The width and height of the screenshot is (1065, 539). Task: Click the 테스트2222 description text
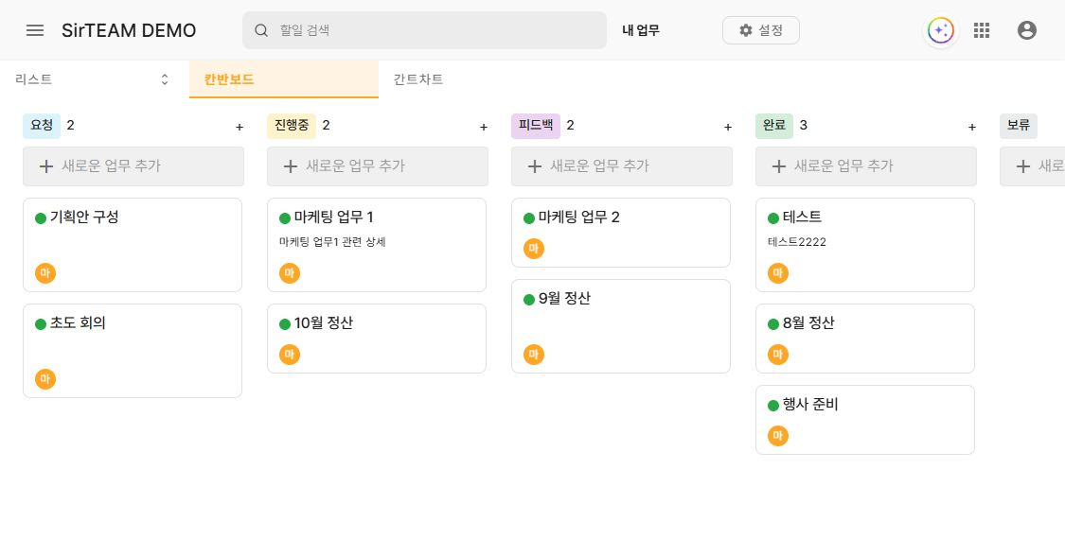(797, 242)
